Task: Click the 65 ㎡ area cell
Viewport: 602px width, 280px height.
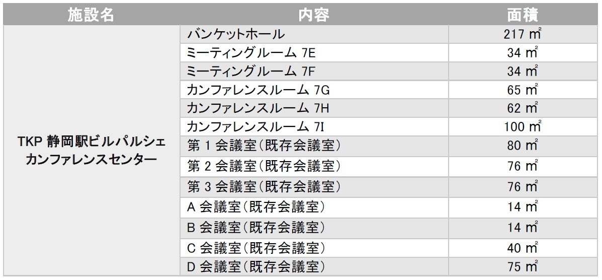Action: click(x=523, y=90)
